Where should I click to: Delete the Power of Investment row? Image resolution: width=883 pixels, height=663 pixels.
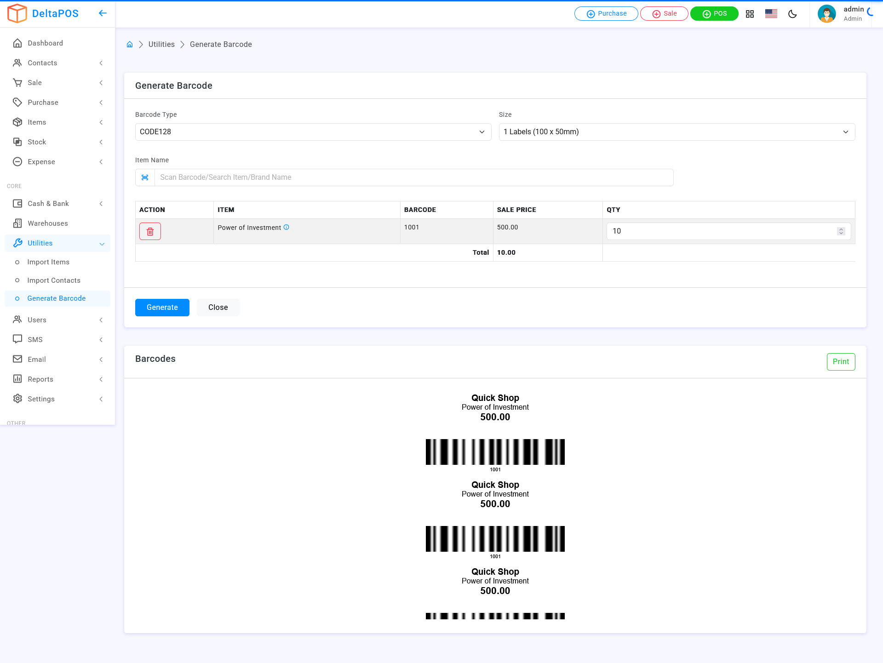(x=150, y=231)
